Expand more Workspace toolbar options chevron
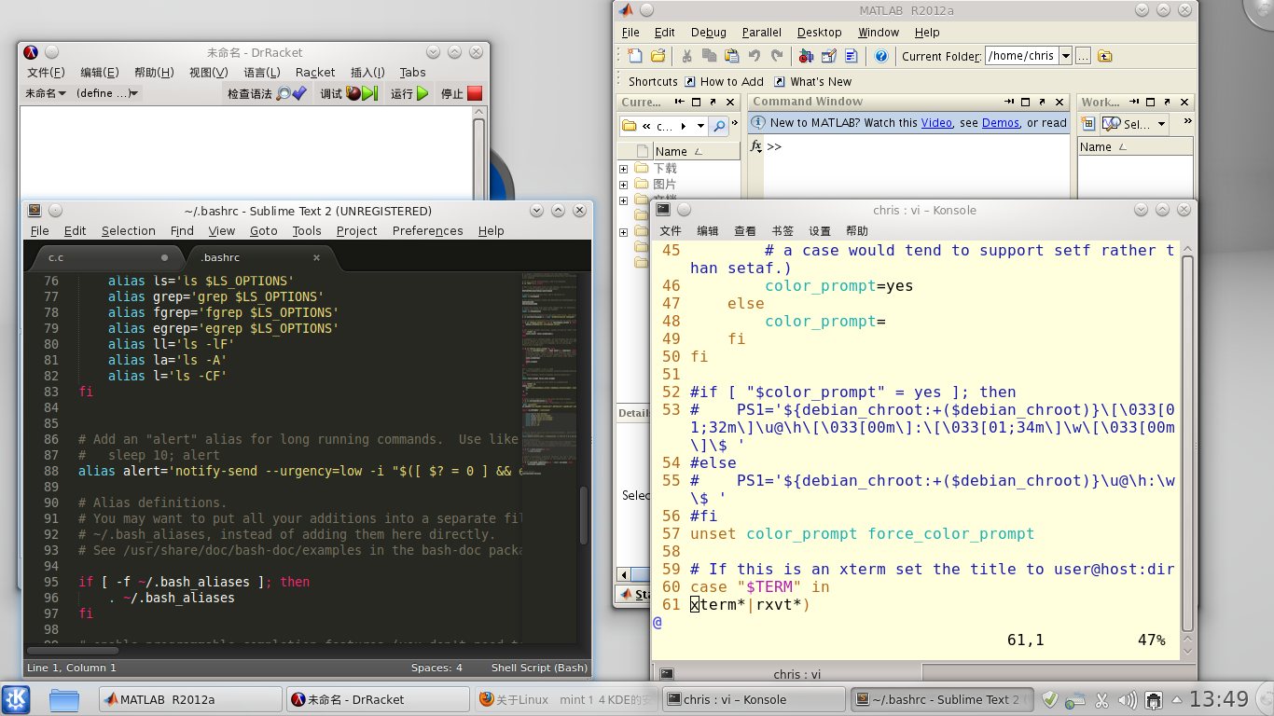1274x716 pixels. pyautogui.click(x=1187, y=122)
